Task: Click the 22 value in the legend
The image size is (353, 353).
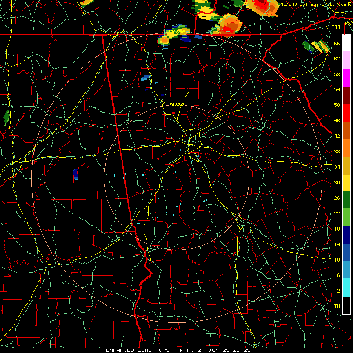Action: (337, 213)
